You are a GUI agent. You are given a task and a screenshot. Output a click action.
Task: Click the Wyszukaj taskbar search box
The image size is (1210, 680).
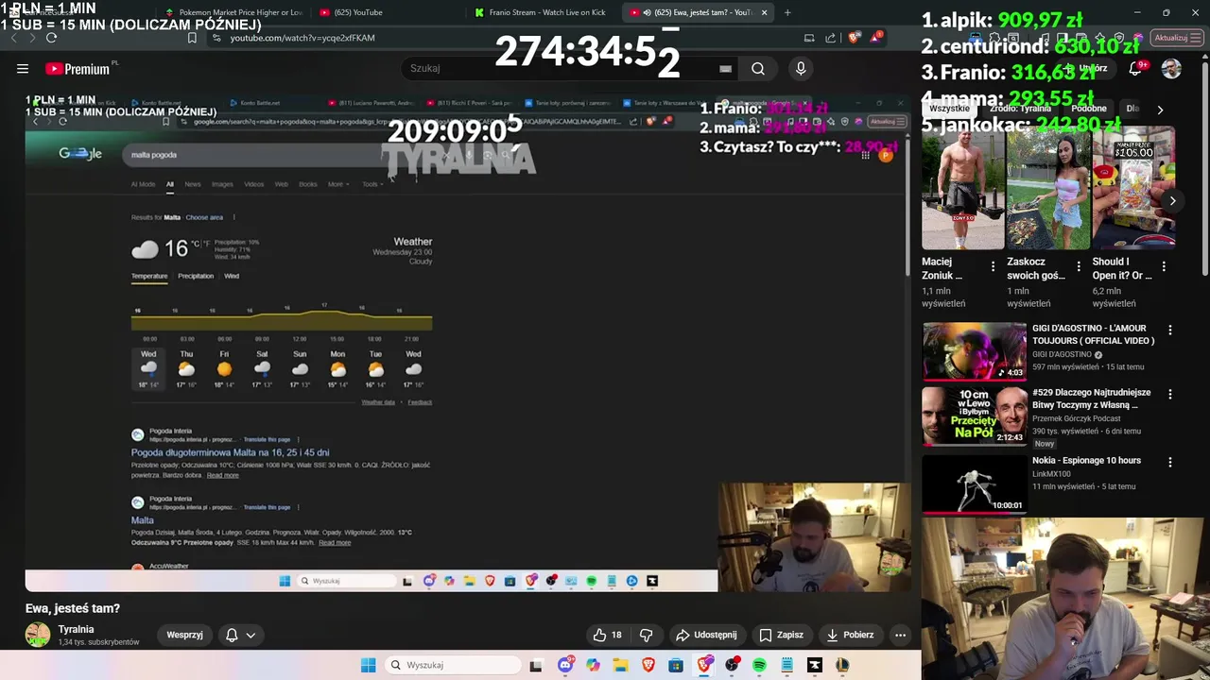[x=452, y=665]
